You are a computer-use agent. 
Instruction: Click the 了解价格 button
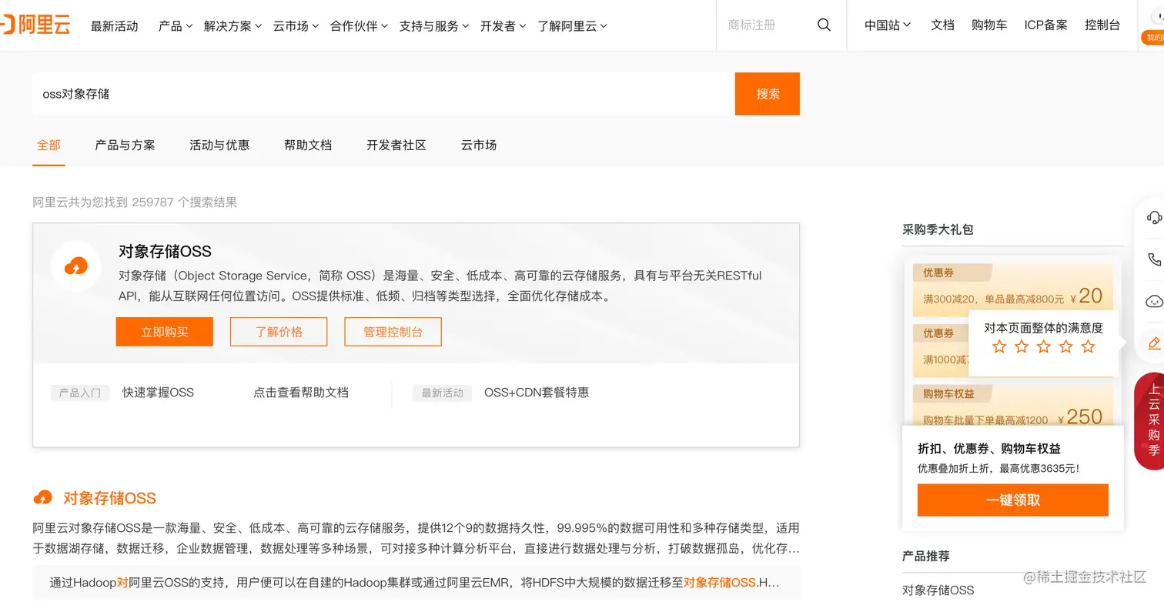pos(279,332)
